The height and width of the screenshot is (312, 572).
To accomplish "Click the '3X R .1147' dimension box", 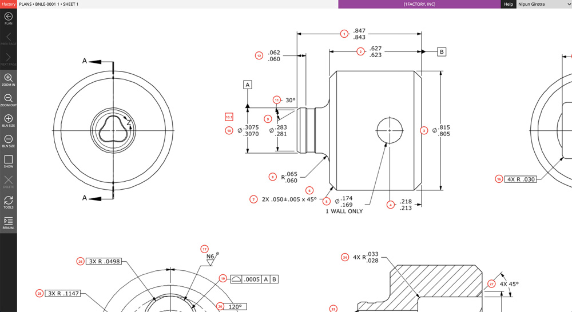I will click(x=63, y=293).
